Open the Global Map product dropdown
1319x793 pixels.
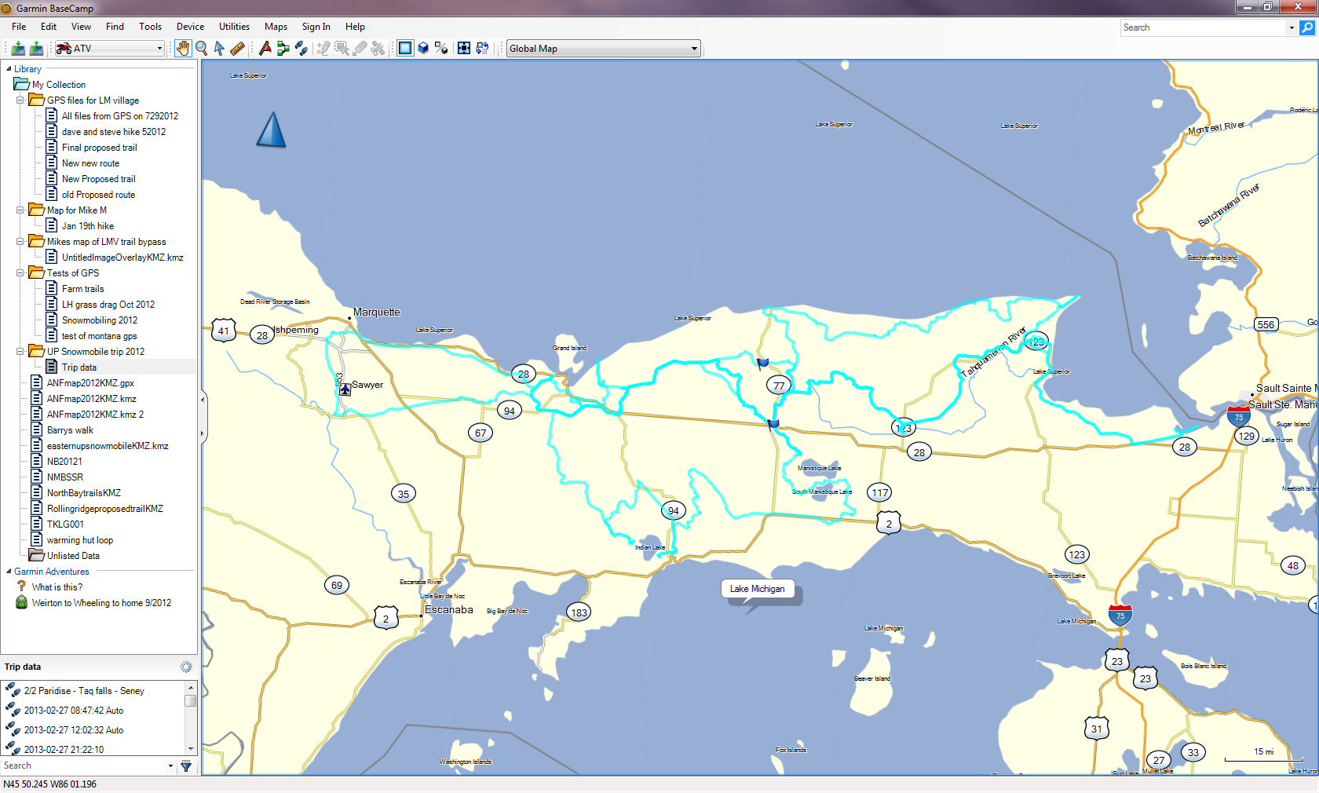click(603, 49)
